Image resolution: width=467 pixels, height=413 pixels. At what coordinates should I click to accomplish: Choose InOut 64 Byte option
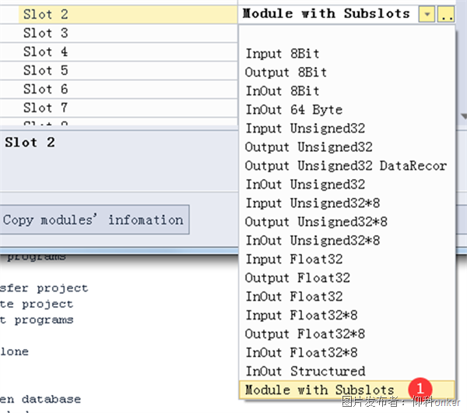293,110
